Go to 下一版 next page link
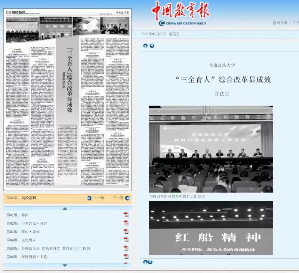Screen dimensions: 299x273 point(118,198)
